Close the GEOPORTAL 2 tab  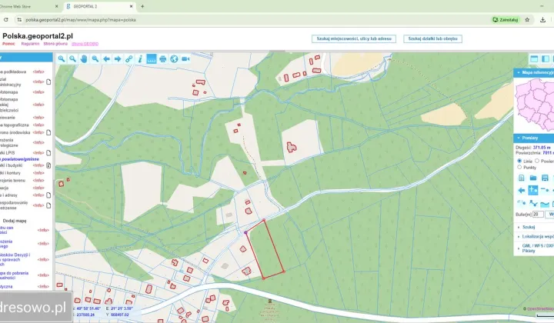(131, 6)
